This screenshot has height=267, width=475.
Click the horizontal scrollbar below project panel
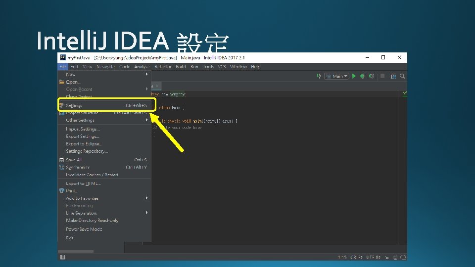pyautogui.click(x=76, y=251)
